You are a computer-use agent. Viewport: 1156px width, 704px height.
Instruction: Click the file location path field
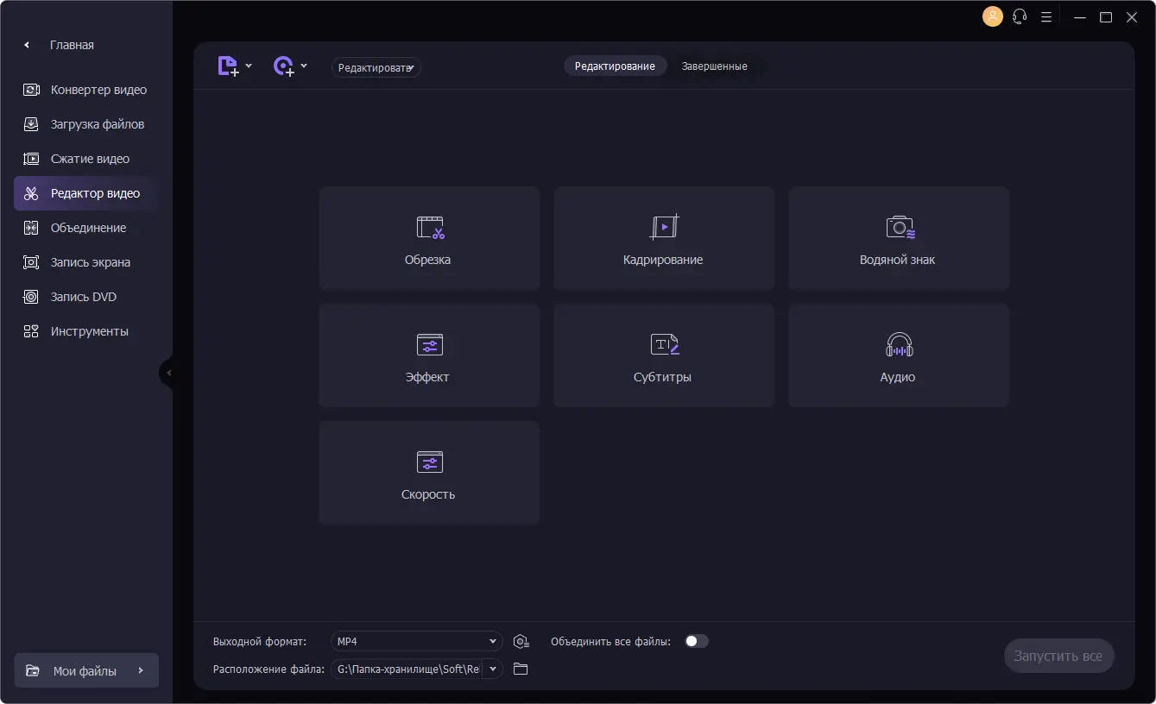click(x=407, y=669)
